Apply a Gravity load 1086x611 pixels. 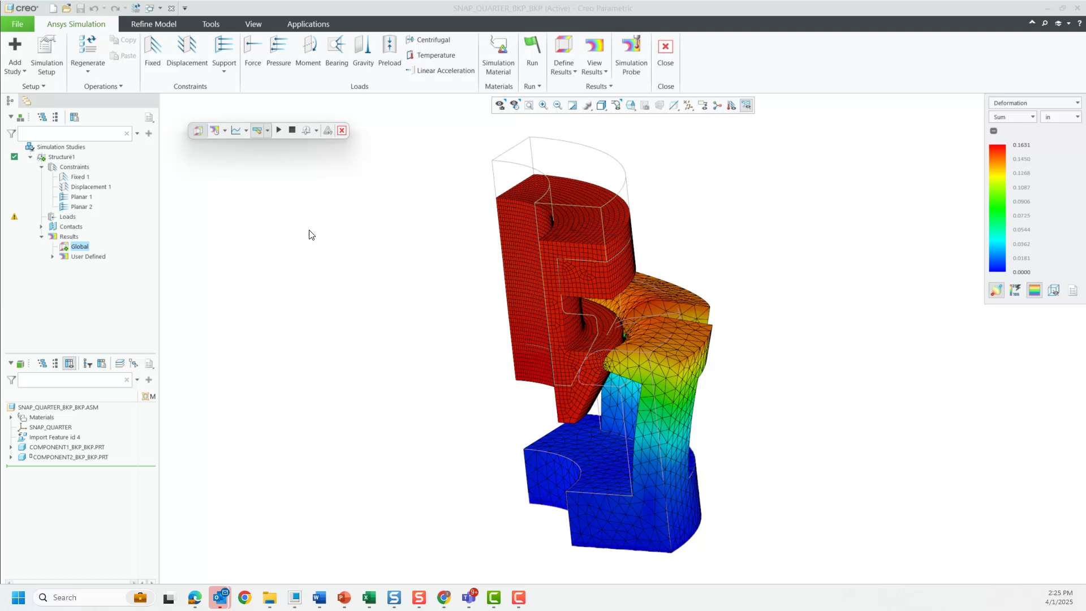(x=363, y=51)
